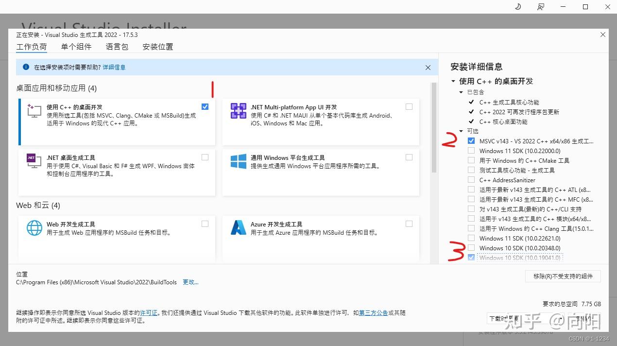
Task: Click the .NET Multi-platform App UI 开发 icon
Action: (x=238, y=112)
